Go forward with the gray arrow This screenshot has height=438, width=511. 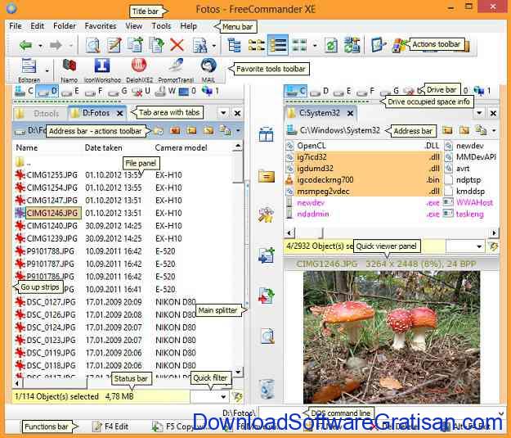click(x=56, y=45)
